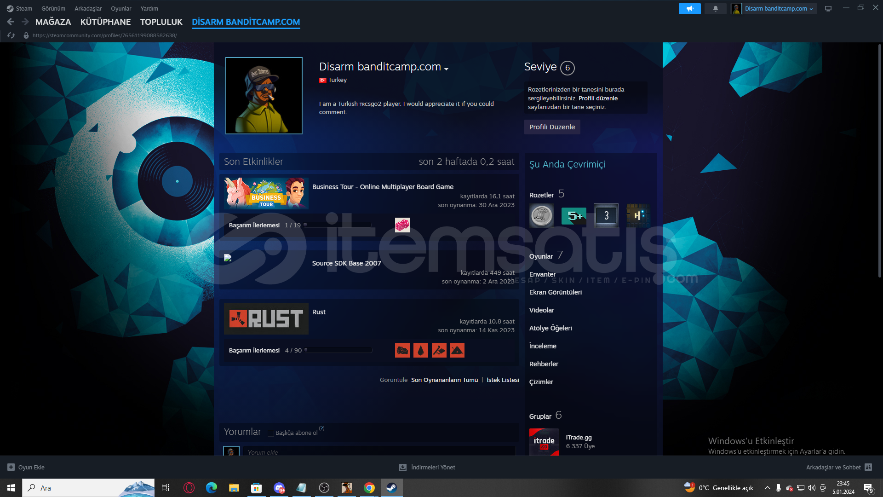Switch to the MAĞAZA tab
883x497 pixels.
click(53, 22)
